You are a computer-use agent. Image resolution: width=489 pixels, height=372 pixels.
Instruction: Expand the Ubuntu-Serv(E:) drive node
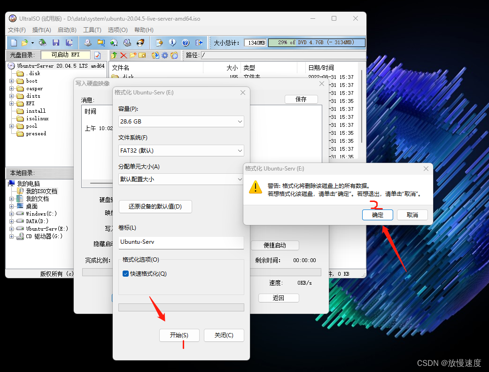12,229
